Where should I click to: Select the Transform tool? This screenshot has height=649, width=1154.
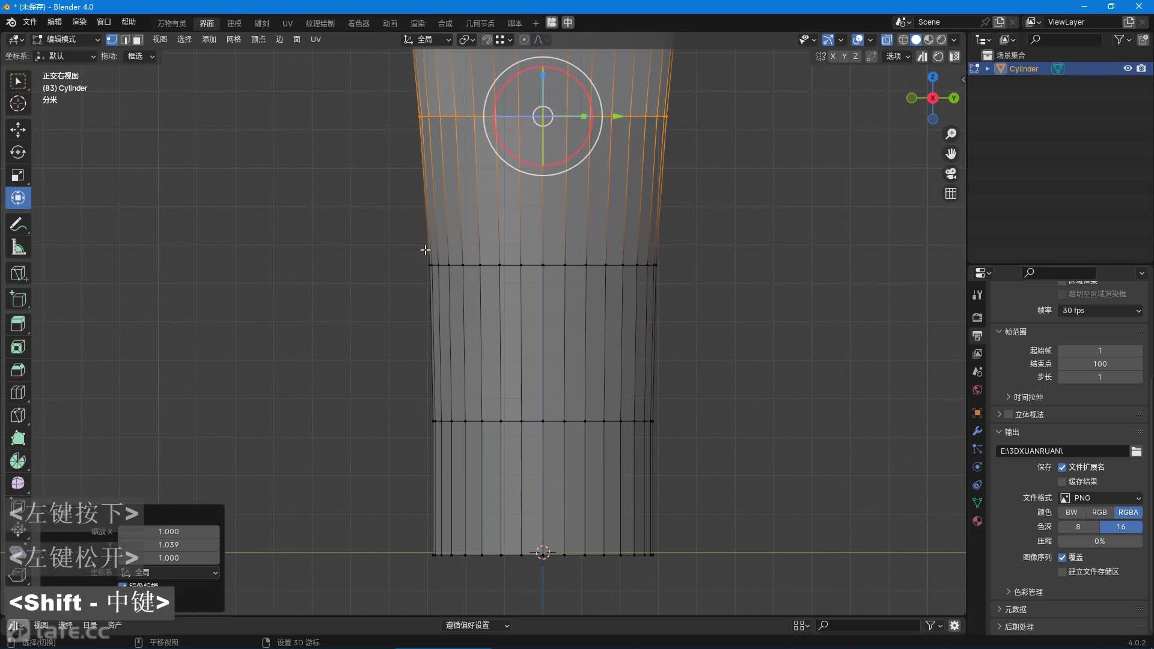click(x=18, y=198)
